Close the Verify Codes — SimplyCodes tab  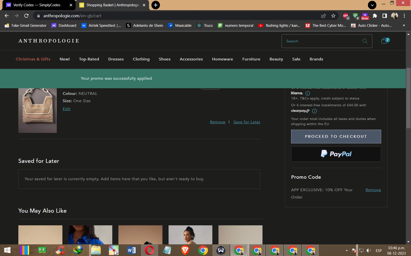click(x=71, y=5)
